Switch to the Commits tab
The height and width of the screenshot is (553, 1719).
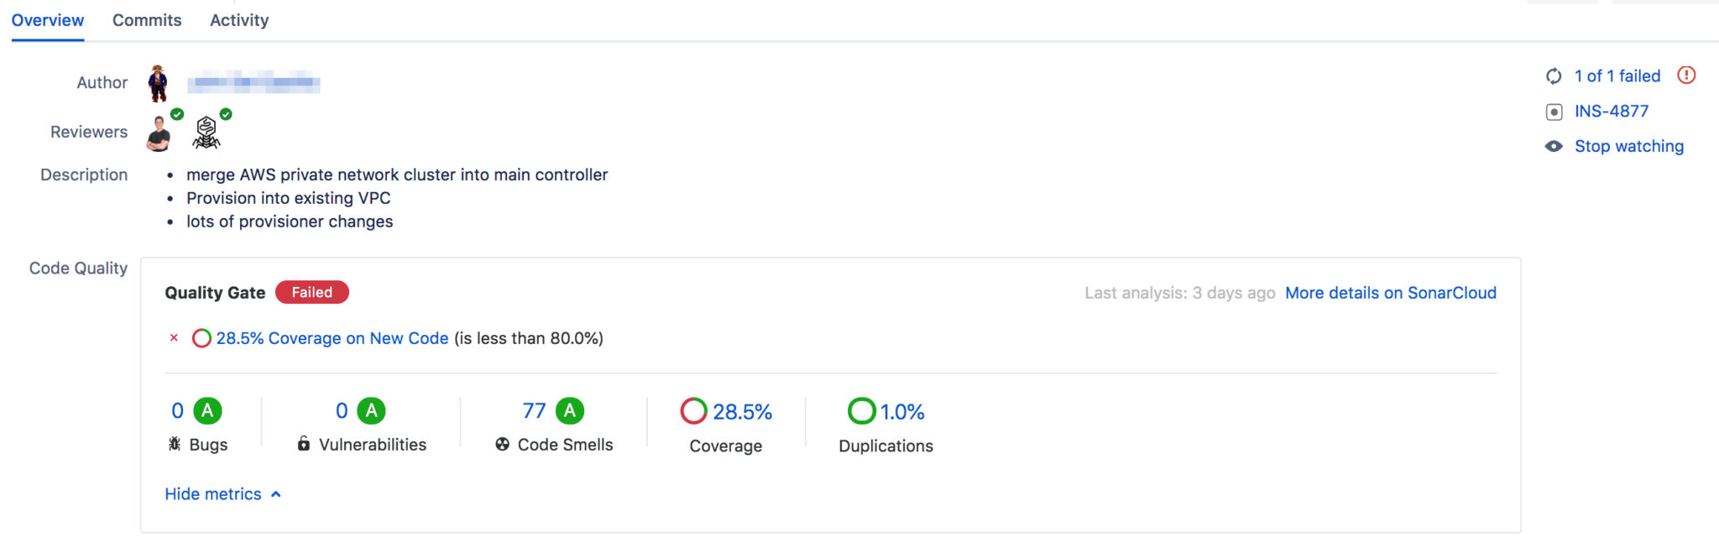point(147,19)
